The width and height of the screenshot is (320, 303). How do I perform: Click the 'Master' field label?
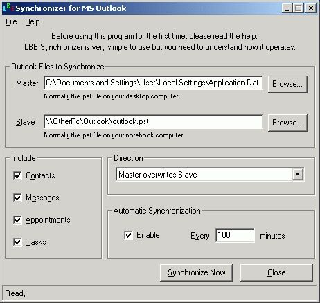point(27,83)
